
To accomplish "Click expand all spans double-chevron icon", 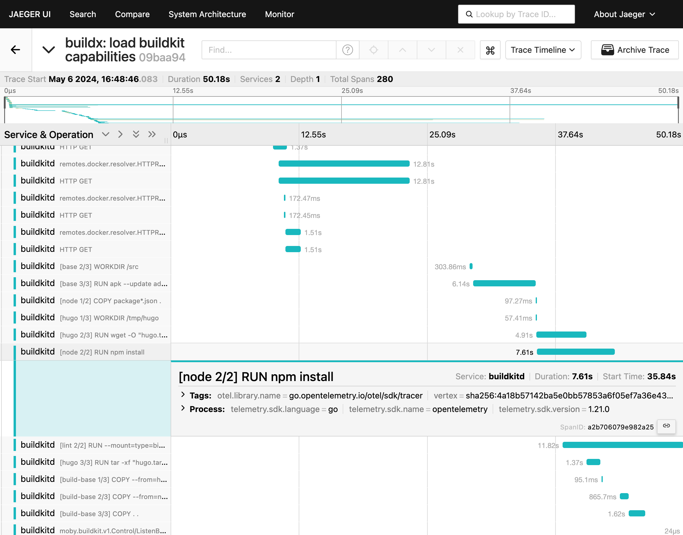I will (136, 134).
